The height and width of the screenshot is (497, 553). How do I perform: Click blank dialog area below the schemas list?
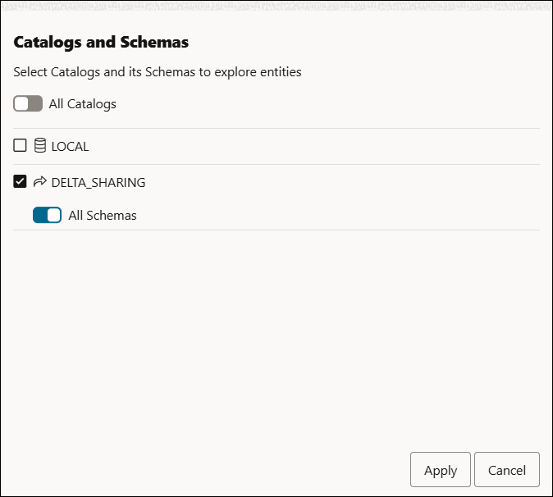(276, 336)
